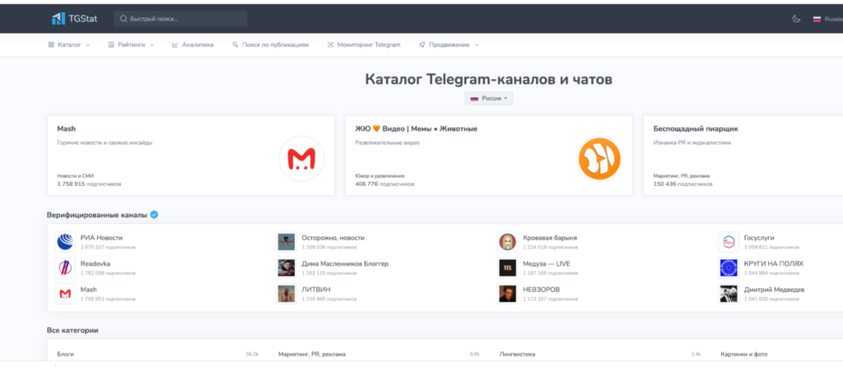Expand the Каталог chevron
The height and width of the screenshot is (367, 843).
87,45
